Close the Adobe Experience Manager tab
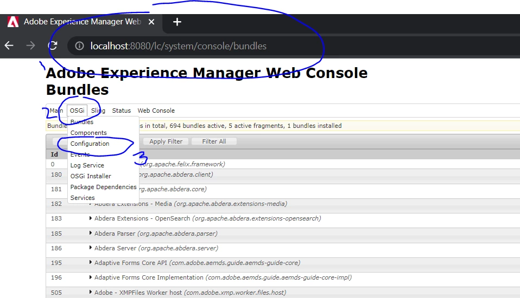 pyautogui.click(x=151, y=22)
